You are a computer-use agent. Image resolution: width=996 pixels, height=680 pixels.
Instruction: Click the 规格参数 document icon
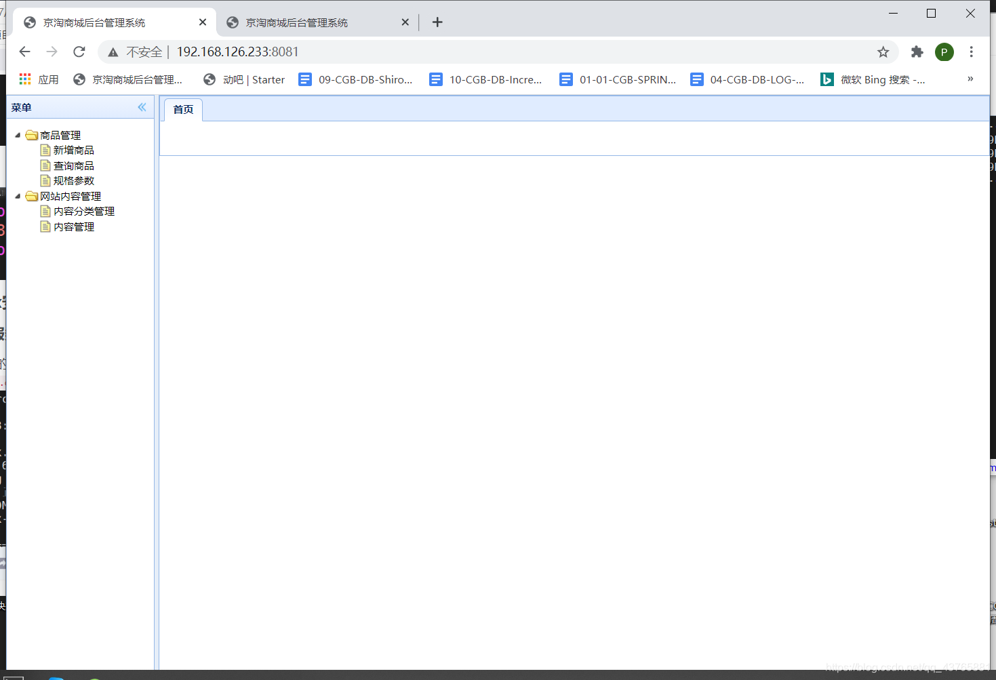pyautogui.click(x=45, y=180)
